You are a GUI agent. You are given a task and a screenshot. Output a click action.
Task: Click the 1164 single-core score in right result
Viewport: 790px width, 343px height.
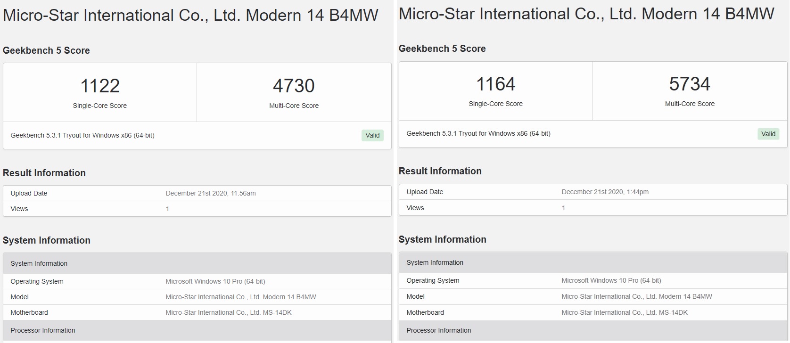click(496, 84)
